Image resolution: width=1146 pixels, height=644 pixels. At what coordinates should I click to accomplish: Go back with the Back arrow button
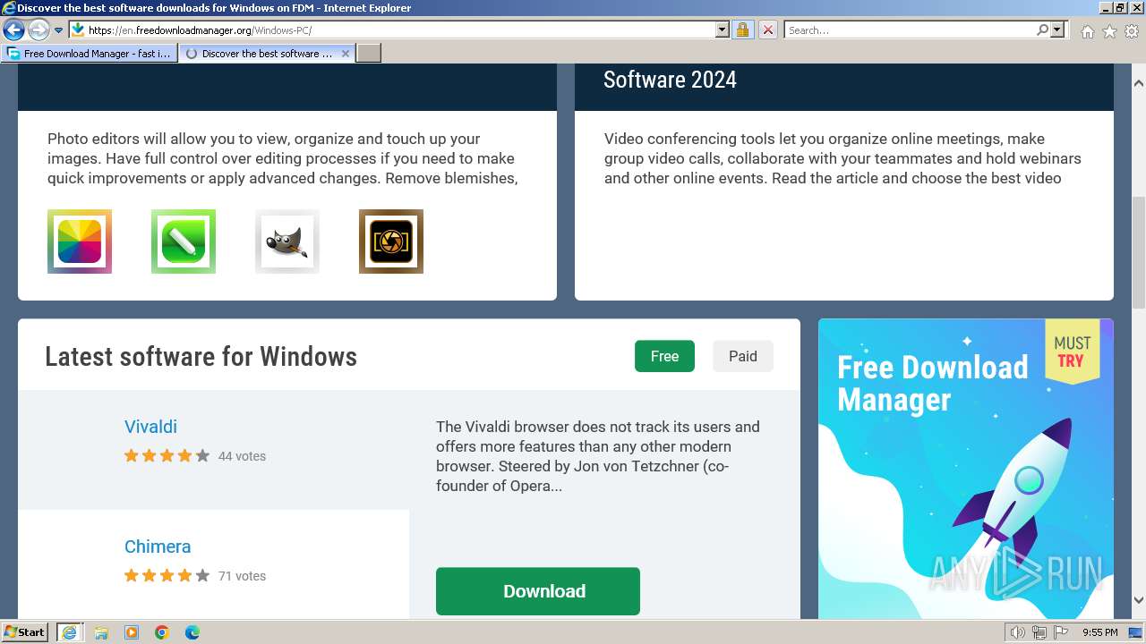13,30
